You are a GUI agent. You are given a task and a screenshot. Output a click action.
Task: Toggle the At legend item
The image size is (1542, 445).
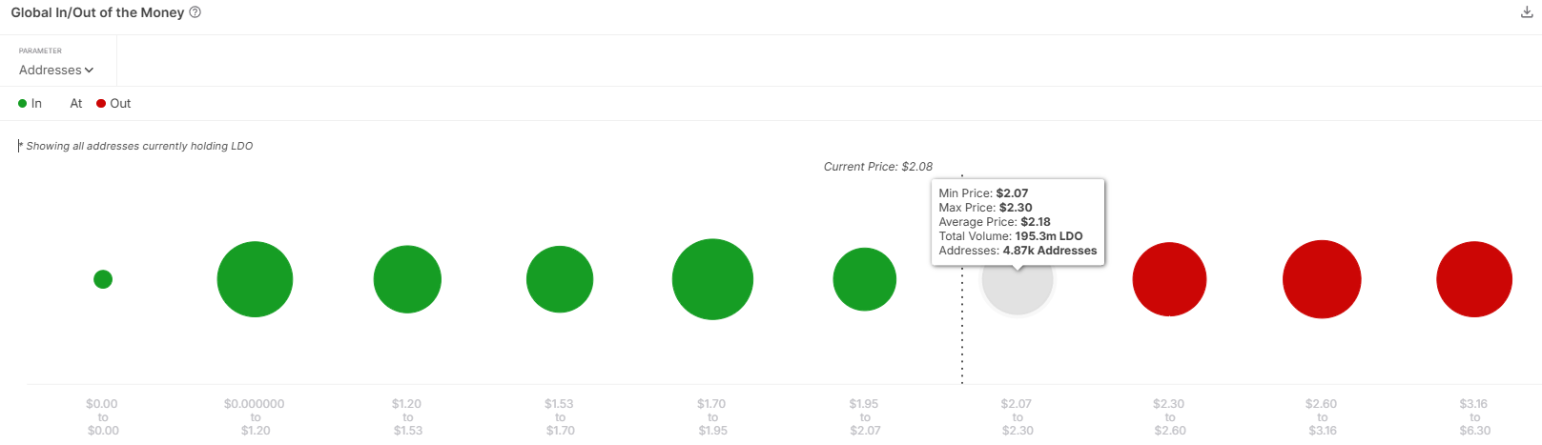tap(75, 103)
